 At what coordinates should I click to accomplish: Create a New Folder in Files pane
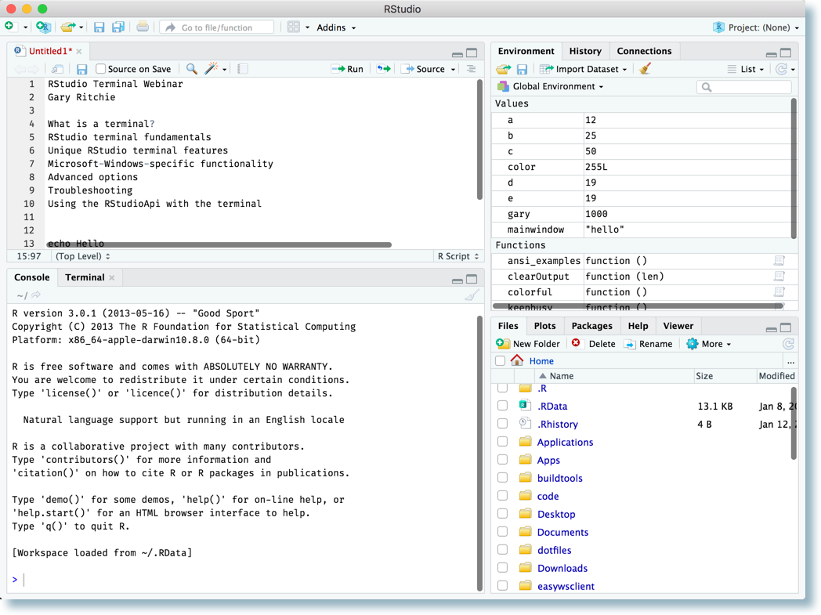tap(528, 344)
